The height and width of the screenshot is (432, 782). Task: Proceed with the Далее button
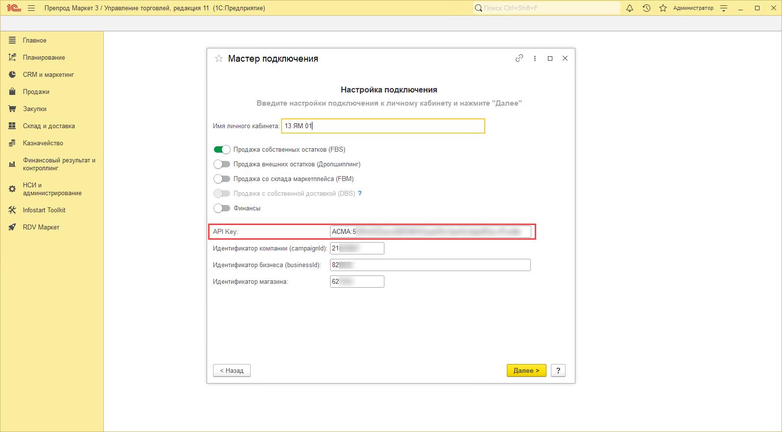point(526,370)
